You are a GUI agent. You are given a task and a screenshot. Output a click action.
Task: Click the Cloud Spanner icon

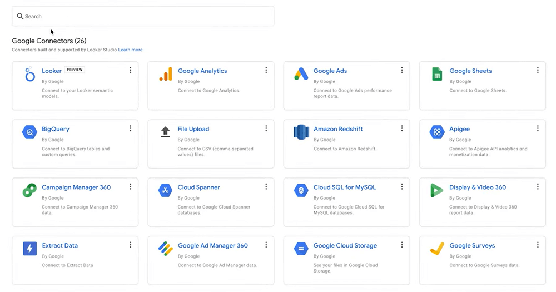click(165, 190)
